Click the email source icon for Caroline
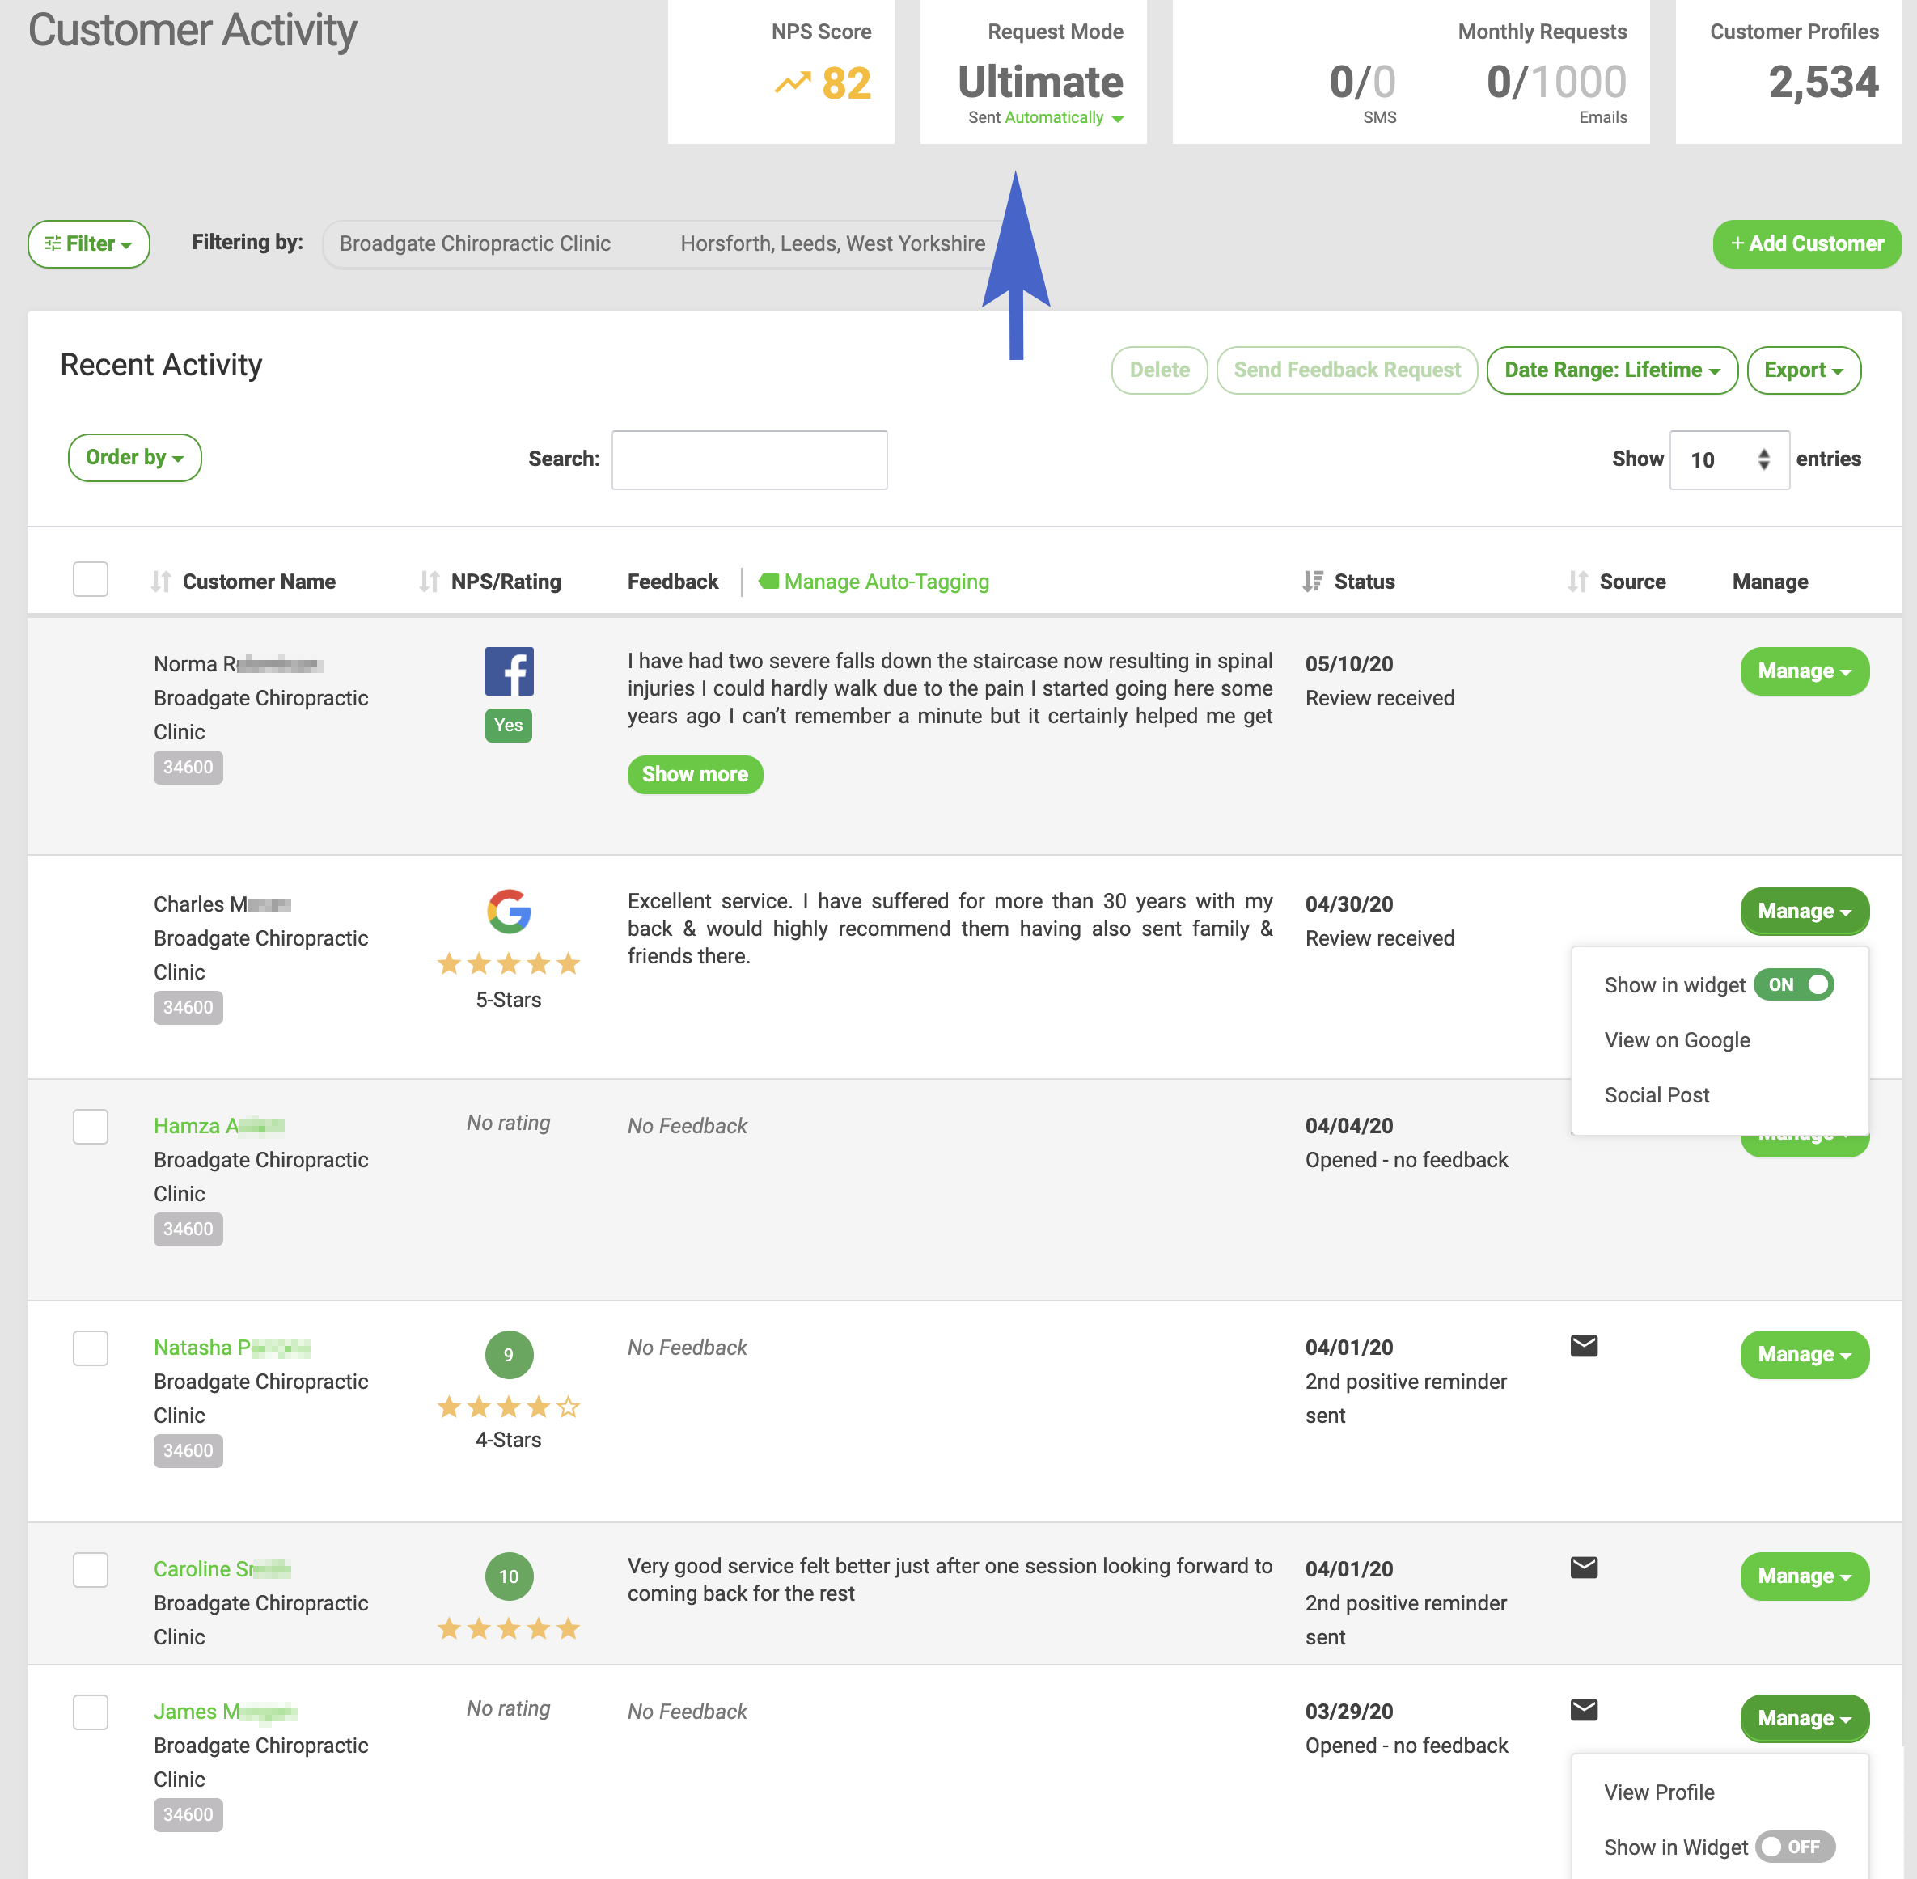Image resolution: width=1917 pixels, height=1879 pixels. tap(1584, 1567)
